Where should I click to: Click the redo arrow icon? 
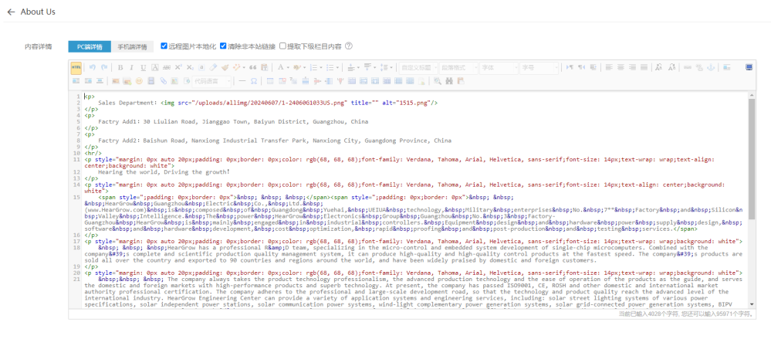click(x=103, y=67)
